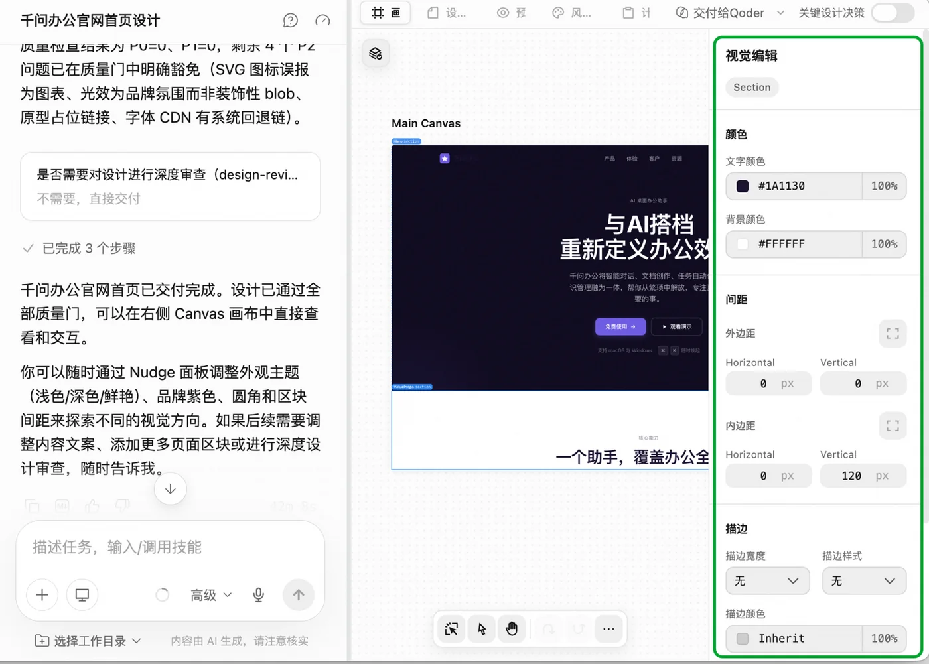The image size is (929, 664).
Task: Open the 是否需要对设计进行深度审查 card
Action: pyautogui.click(x=171, y=186)
